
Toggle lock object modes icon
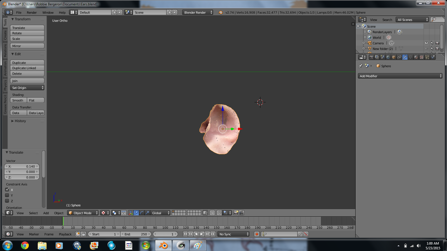pyautogui.click(x=205, y=213)
